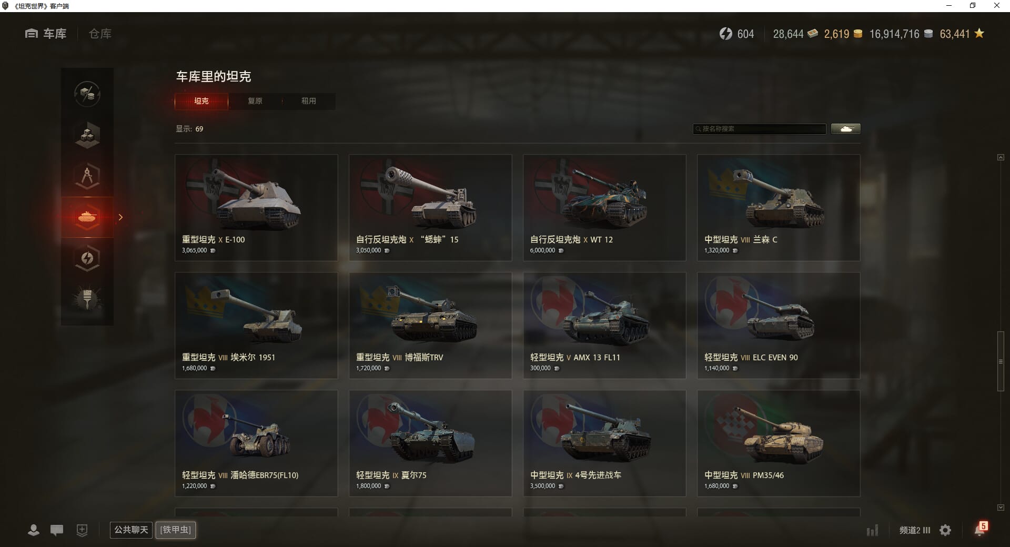This screenshot has width=1010, height=547.
Task: Open the crates and gold coins sidebar icon
Action: point(87,94)
